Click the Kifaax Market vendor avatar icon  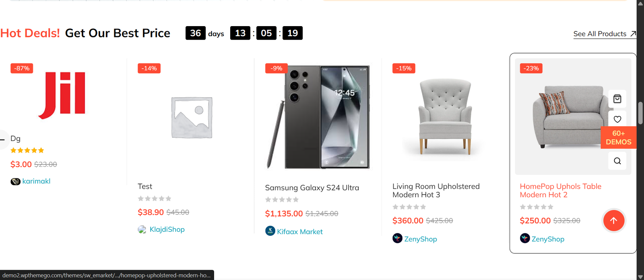[x=269, y=231]
